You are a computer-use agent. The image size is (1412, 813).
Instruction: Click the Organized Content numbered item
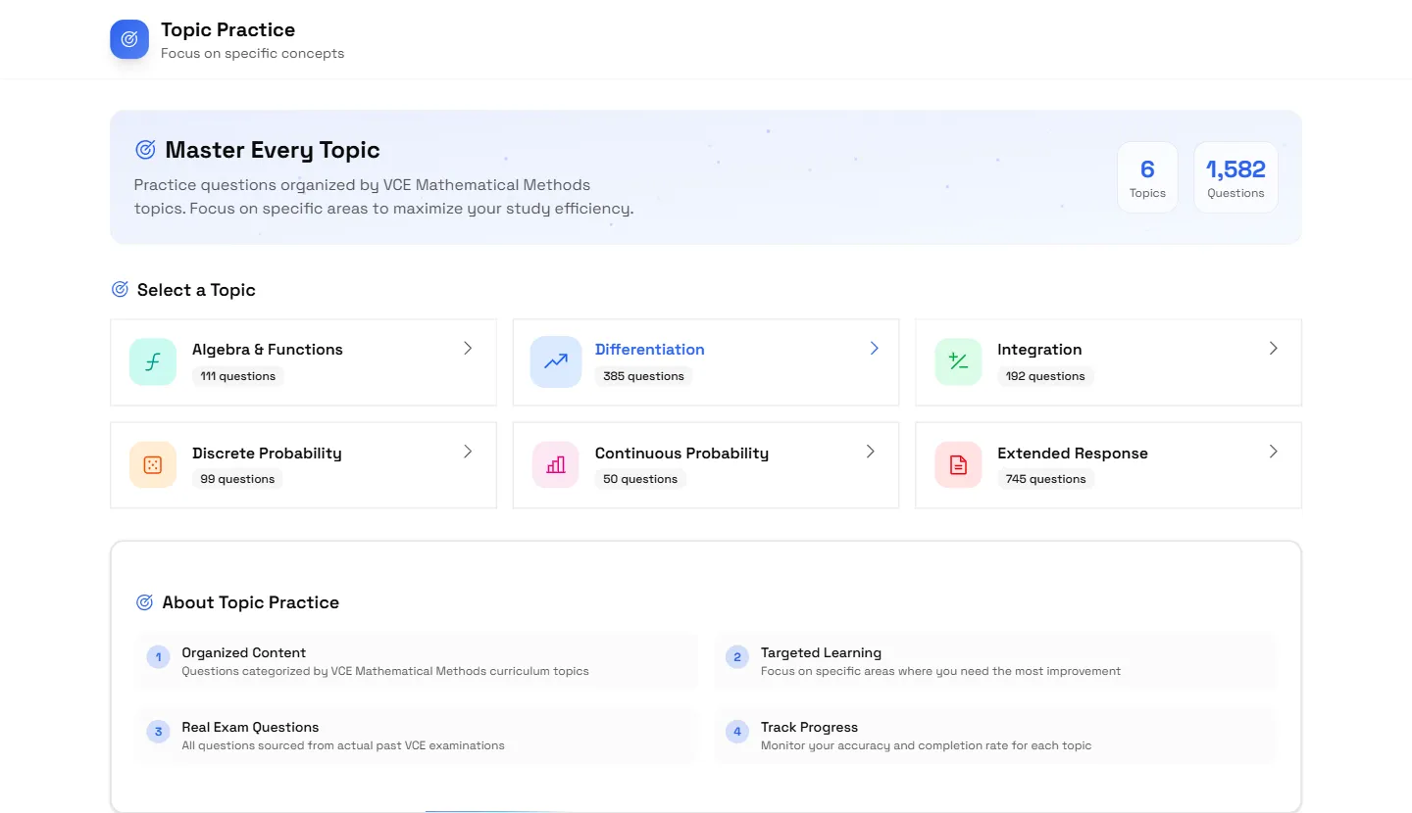[x=417, y=661]
